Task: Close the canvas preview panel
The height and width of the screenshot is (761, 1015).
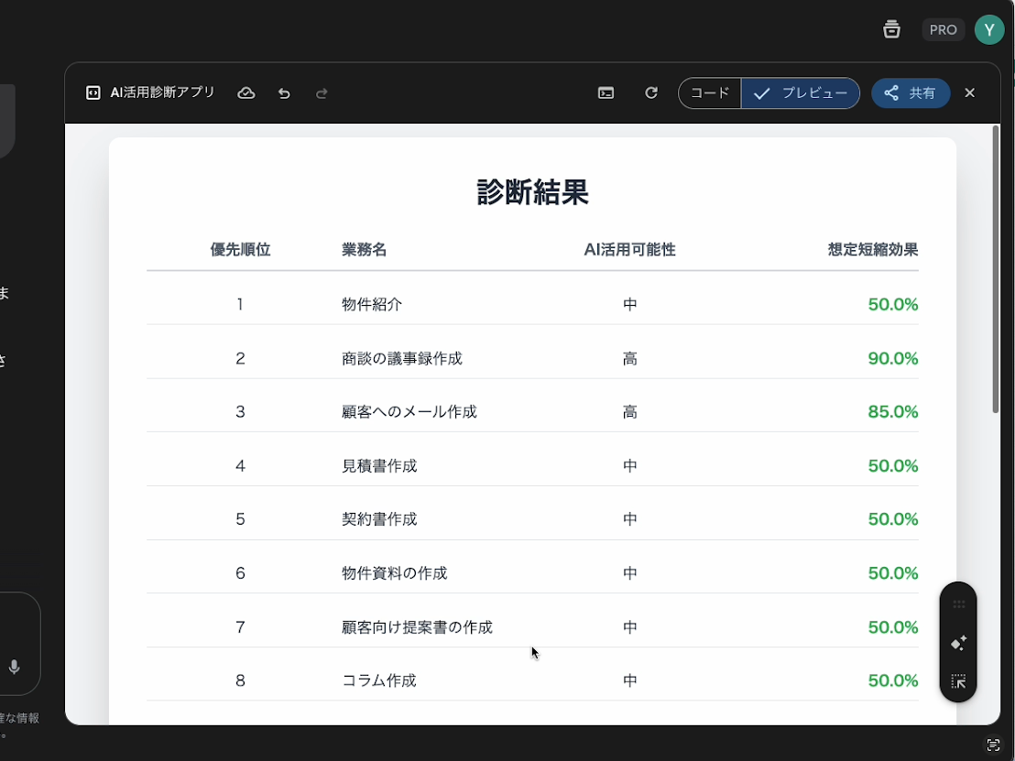Action: pos(970,93)
